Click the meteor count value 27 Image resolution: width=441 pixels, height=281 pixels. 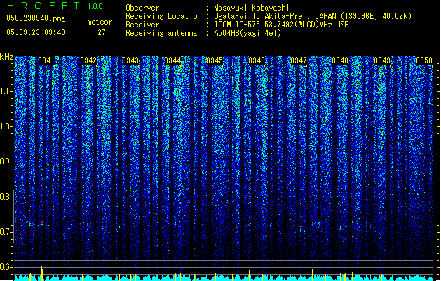pyautogui.click(x=102, y=32)
